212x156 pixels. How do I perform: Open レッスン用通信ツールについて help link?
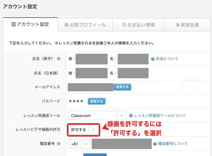[x=160, y=116]
